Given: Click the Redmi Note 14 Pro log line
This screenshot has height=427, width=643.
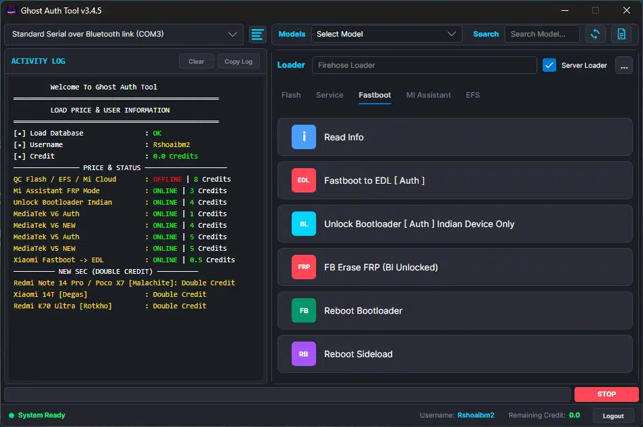Looking at the screenshot, I should 124,283.
